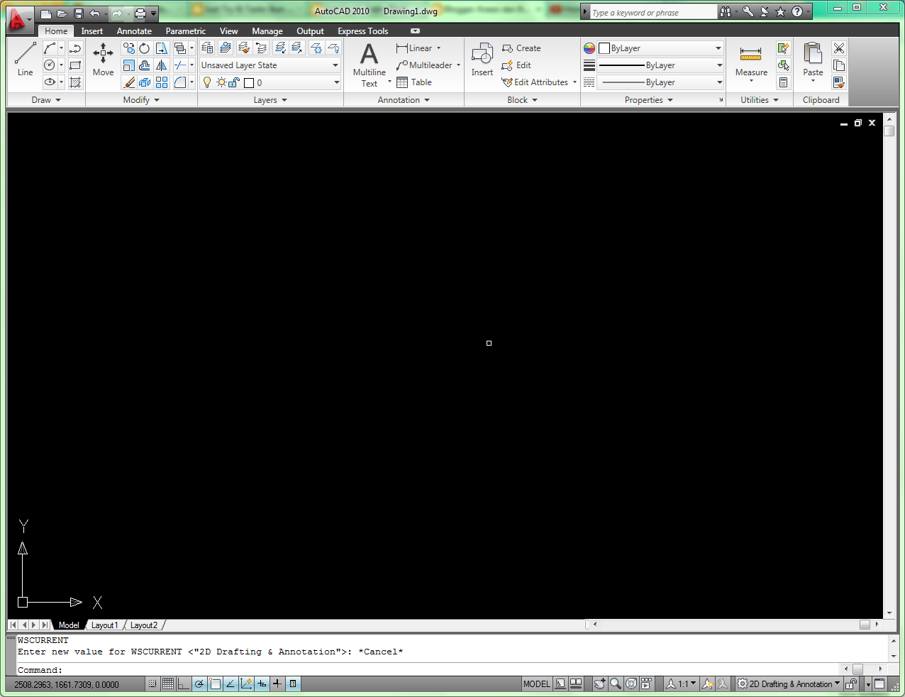Toggle Ortho Mode in status bar

coord(184,684)
